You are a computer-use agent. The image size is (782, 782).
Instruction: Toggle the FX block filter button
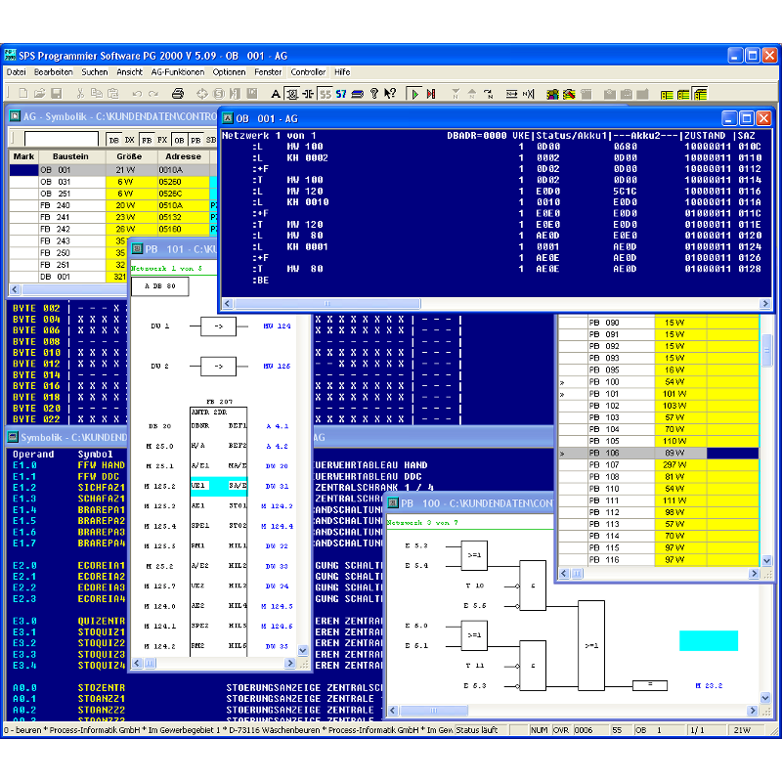tap(162, 140)
